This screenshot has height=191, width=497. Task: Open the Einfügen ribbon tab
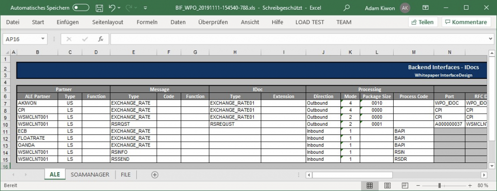[x=67, y=22]
